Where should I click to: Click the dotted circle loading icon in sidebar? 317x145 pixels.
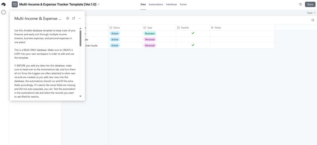(x=3, y=12)
